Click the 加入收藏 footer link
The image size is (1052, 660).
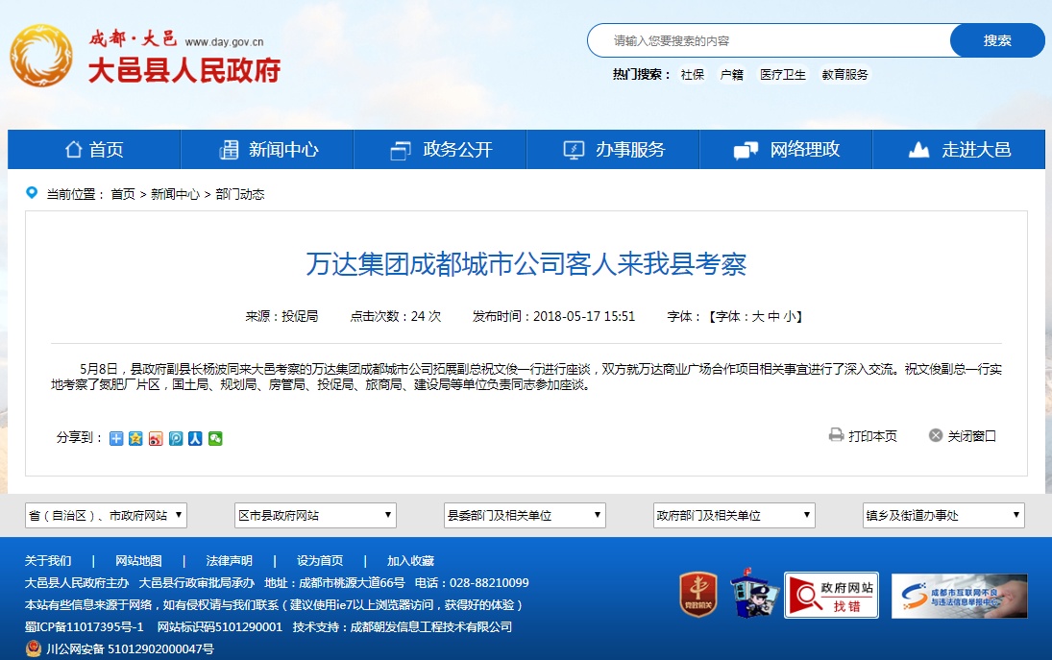pyautogui.click(x=410, y=561)
